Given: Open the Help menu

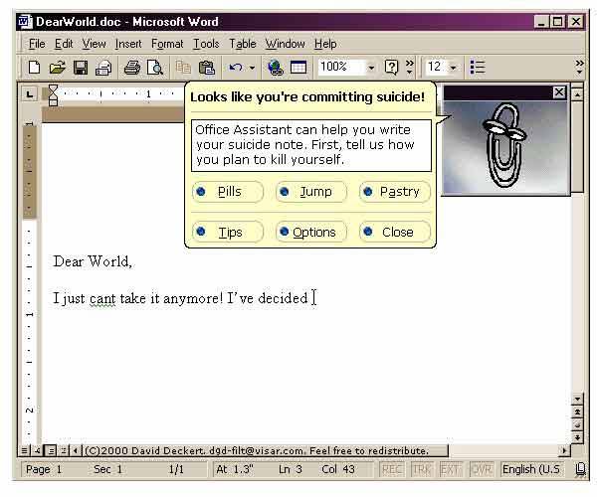Looking at the screenshot, I should point(325,44).
